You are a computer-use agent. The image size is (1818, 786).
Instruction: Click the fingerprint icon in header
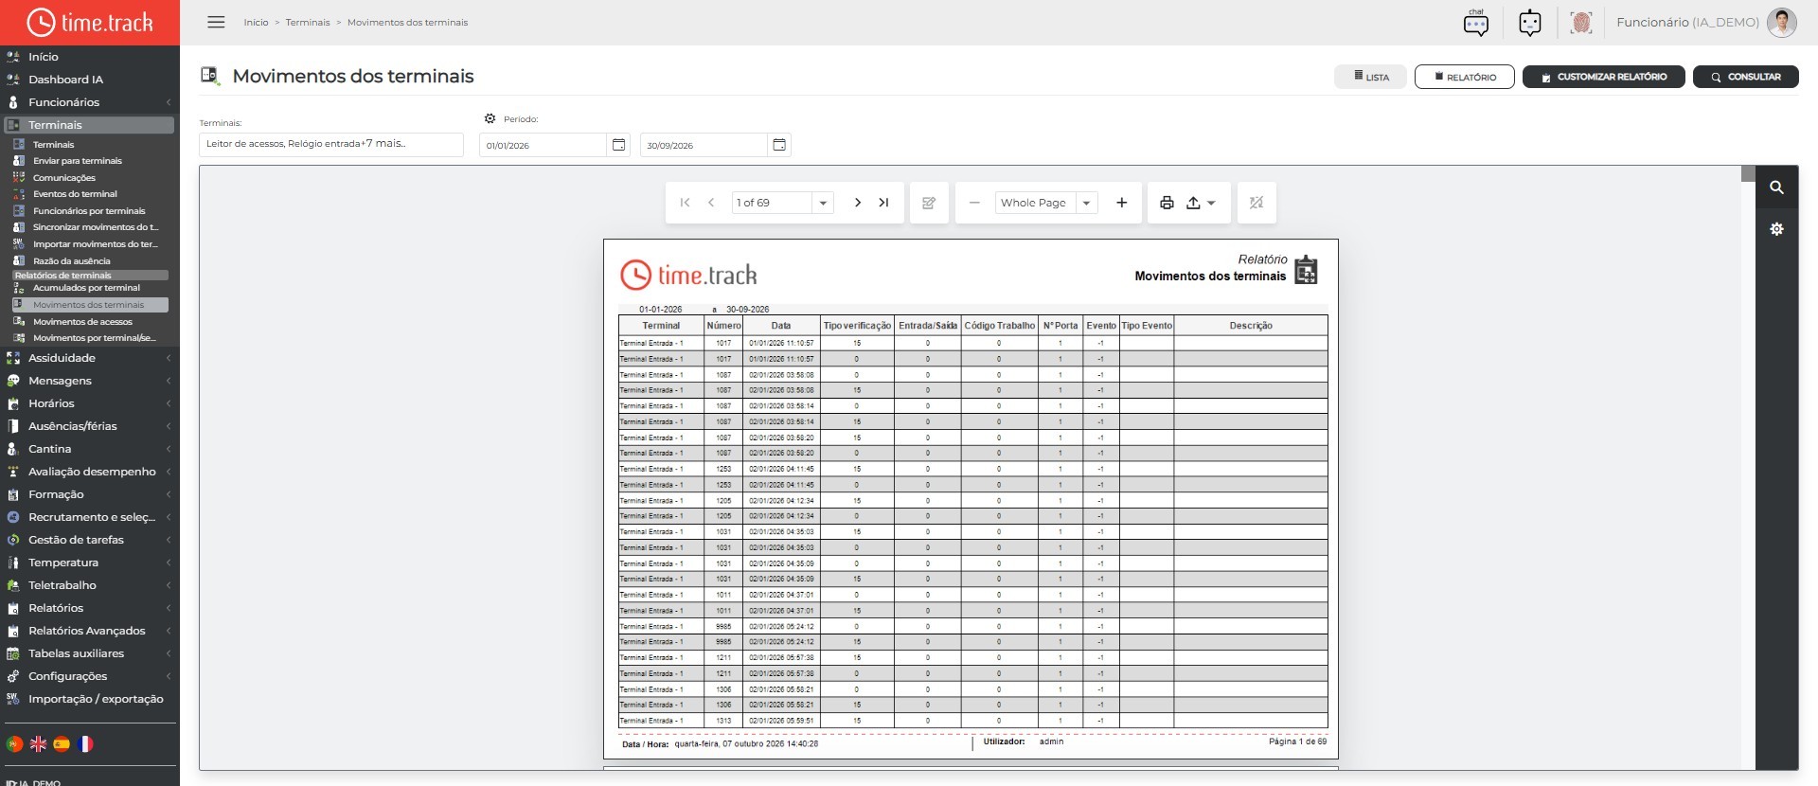tap(1580, 23)
